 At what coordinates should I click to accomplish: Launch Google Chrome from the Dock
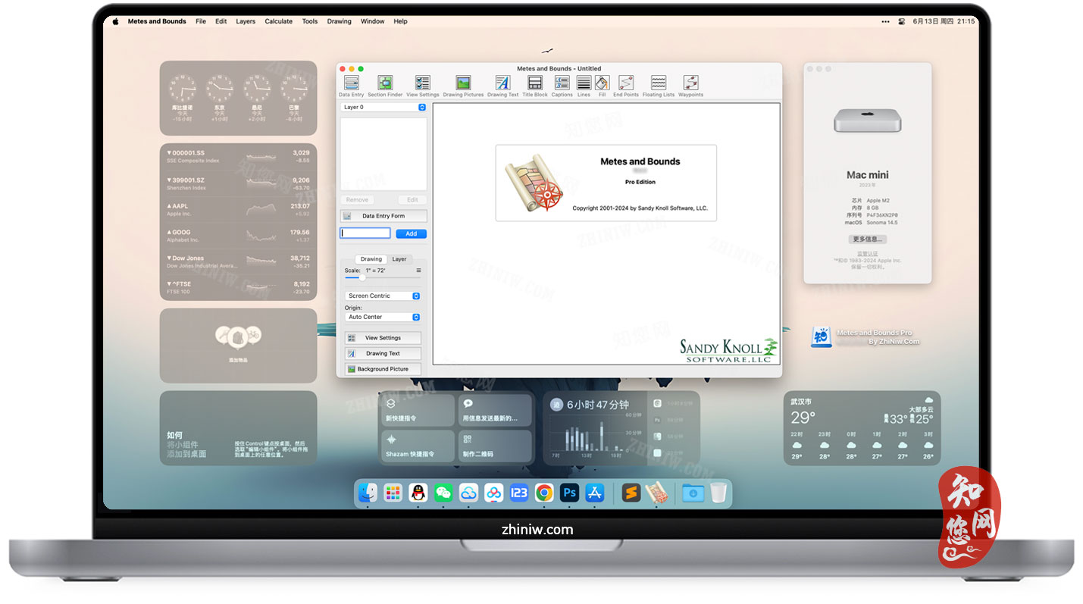pos(544,493)
